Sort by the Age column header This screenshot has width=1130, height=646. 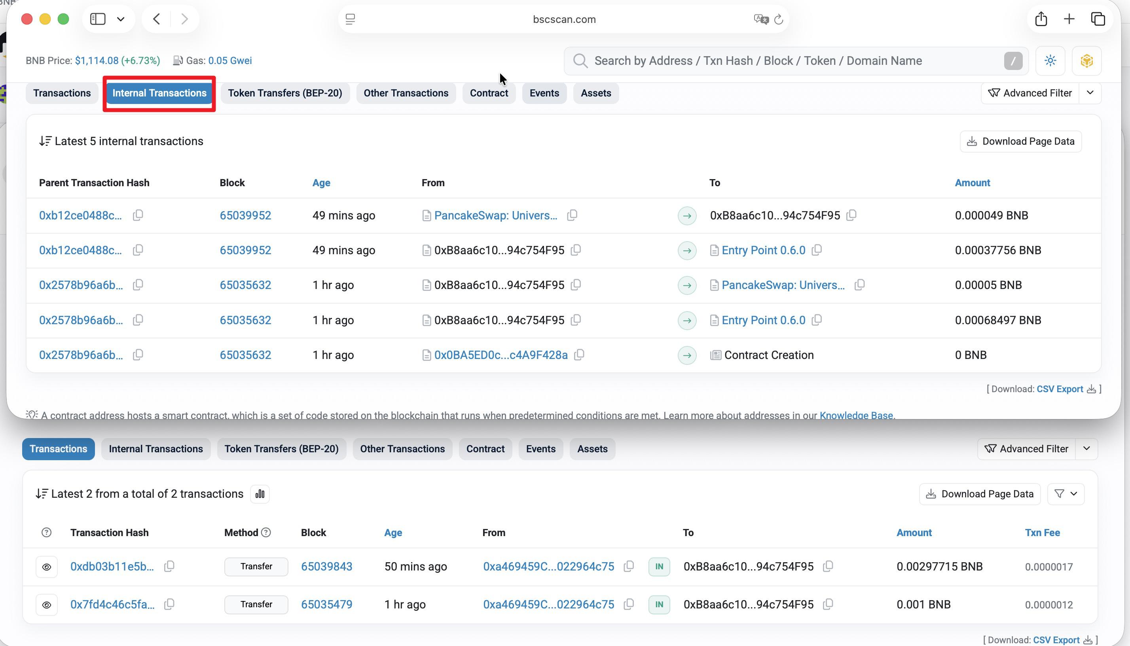point(321,183)
